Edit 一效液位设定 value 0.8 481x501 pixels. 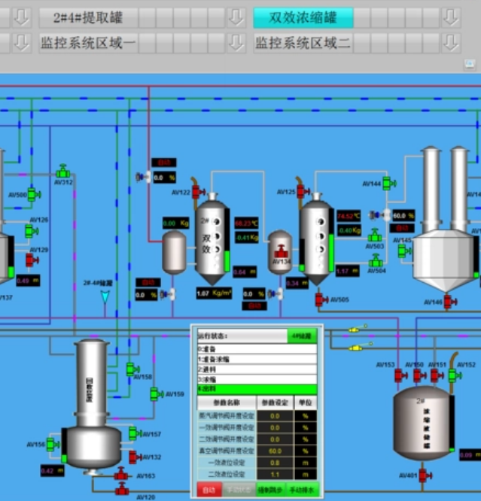pos(275,463)
